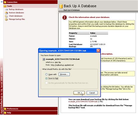Viewport: 138px width, 115px height.
Task: Click the back arrow at top left
Action: 1,2
